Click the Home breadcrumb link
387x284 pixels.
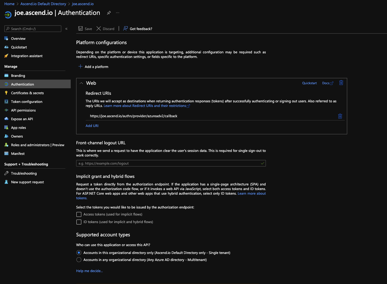(9, 4)
